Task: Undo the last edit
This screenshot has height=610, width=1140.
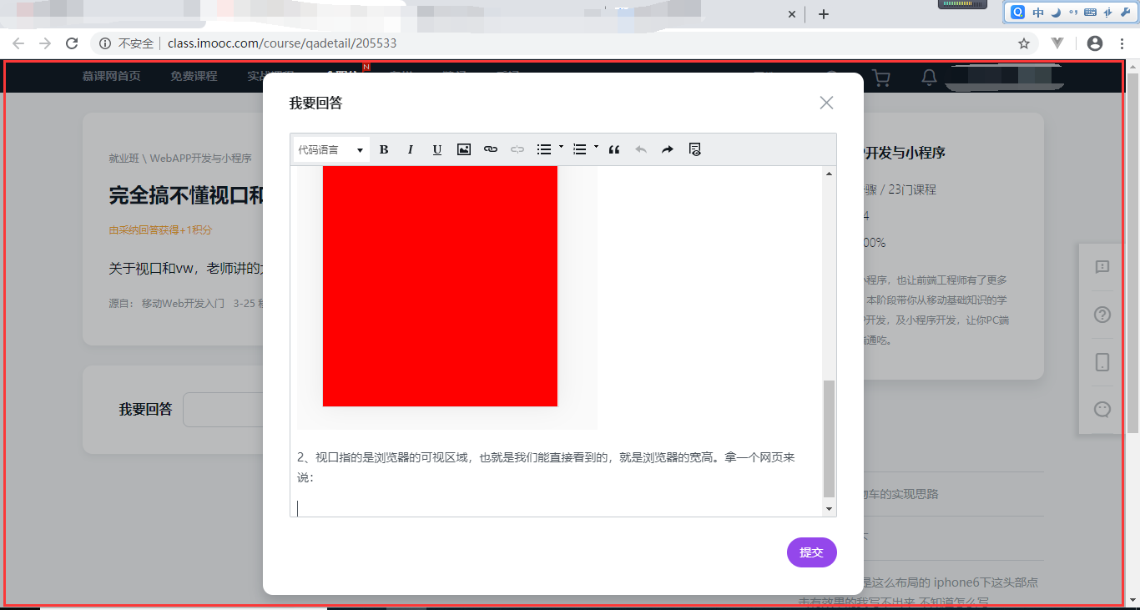Action: point(641,149)
